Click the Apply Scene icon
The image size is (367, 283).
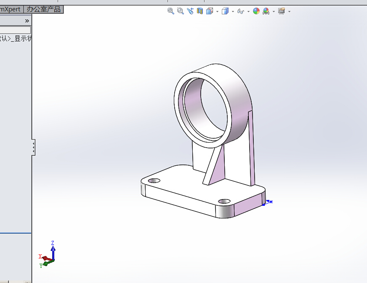click(266, 11)
